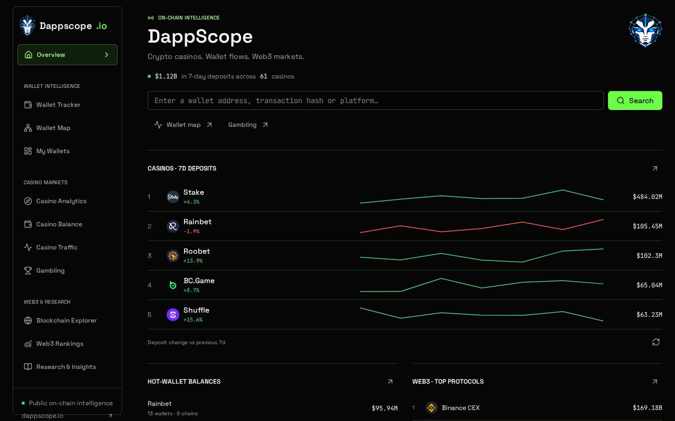Click the Roobet casino logo icon
675x421 pixels.
pos(173,256)
